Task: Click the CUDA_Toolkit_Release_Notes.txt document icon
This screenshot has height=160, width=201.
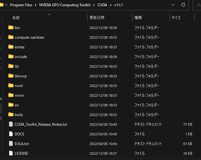Action: 11,124
